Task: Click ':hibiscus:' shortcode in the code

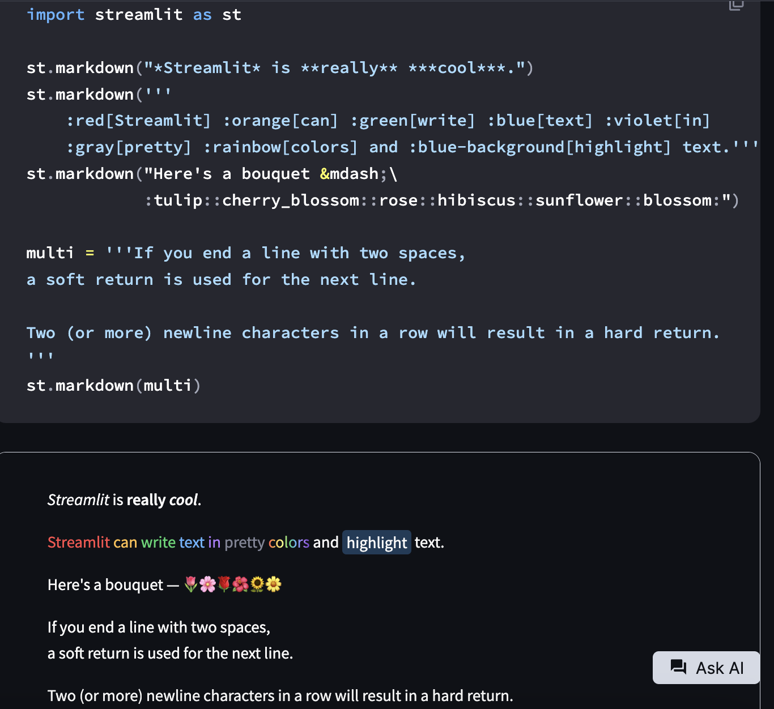Action: click(x=477, y=200)
